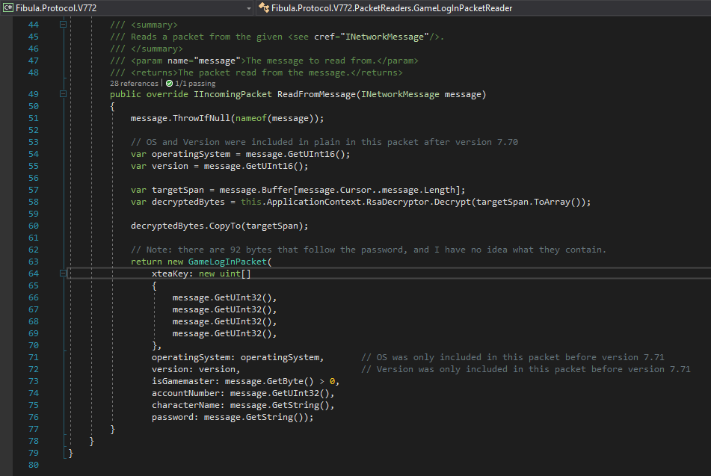Click the 1/1 passing test status link
Screen dimensions: 711x476
[x=195, y=84]
